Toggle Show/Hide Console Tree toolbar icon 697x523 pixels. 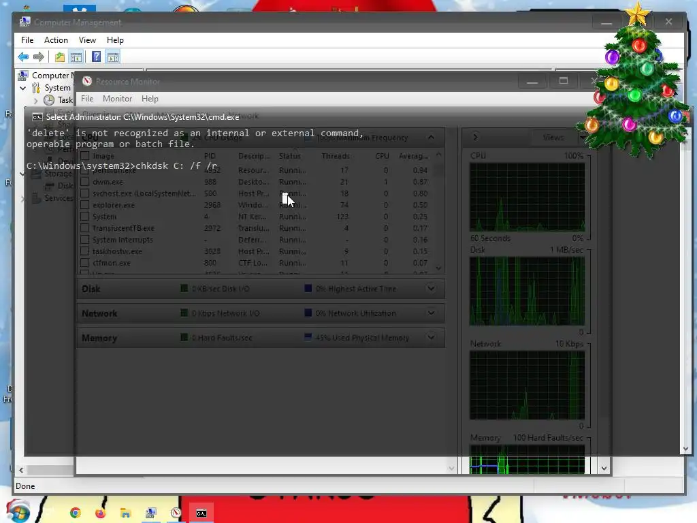pyautogui.click(x=76, y=57)
